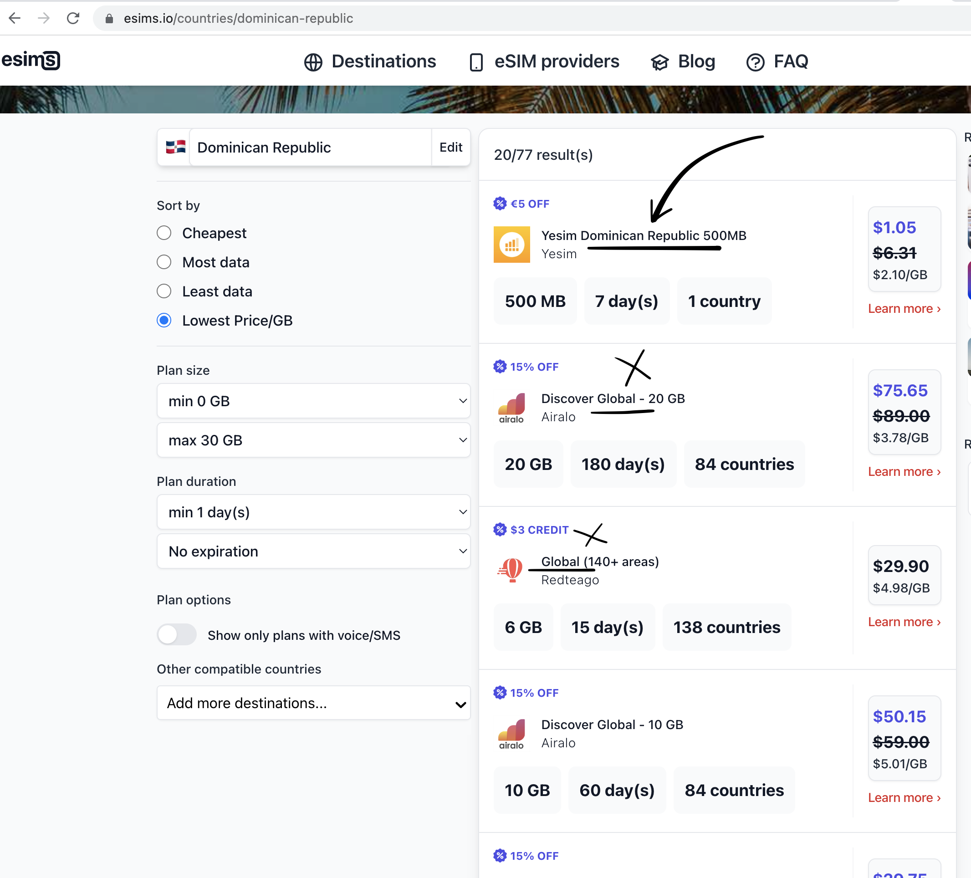Open the No expiration duration dropdown
Screen dimensions: 971x878
313,551
